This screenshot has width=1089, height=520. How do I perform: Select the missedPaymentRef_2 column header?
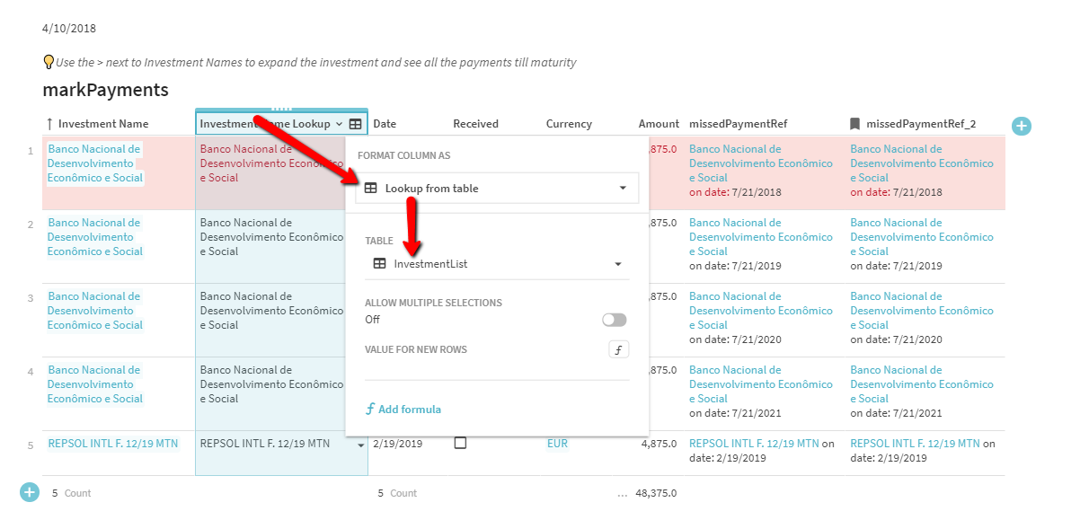(x=921, y=124)
